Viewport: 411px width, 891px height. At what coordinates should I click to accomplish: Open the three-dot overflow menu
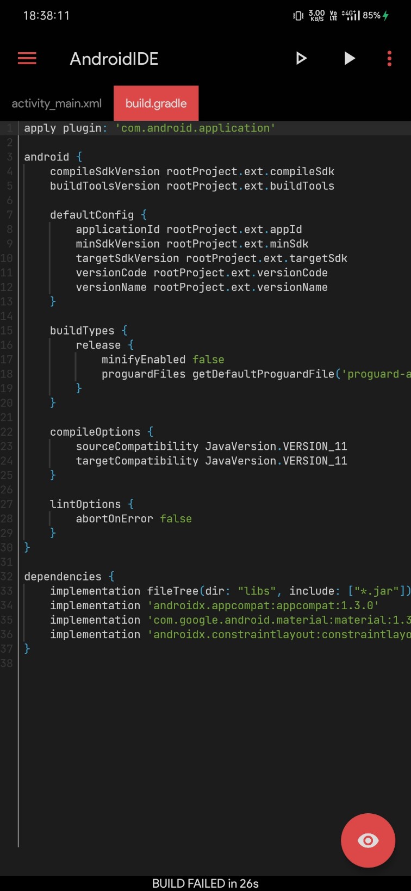pos(389,59)
